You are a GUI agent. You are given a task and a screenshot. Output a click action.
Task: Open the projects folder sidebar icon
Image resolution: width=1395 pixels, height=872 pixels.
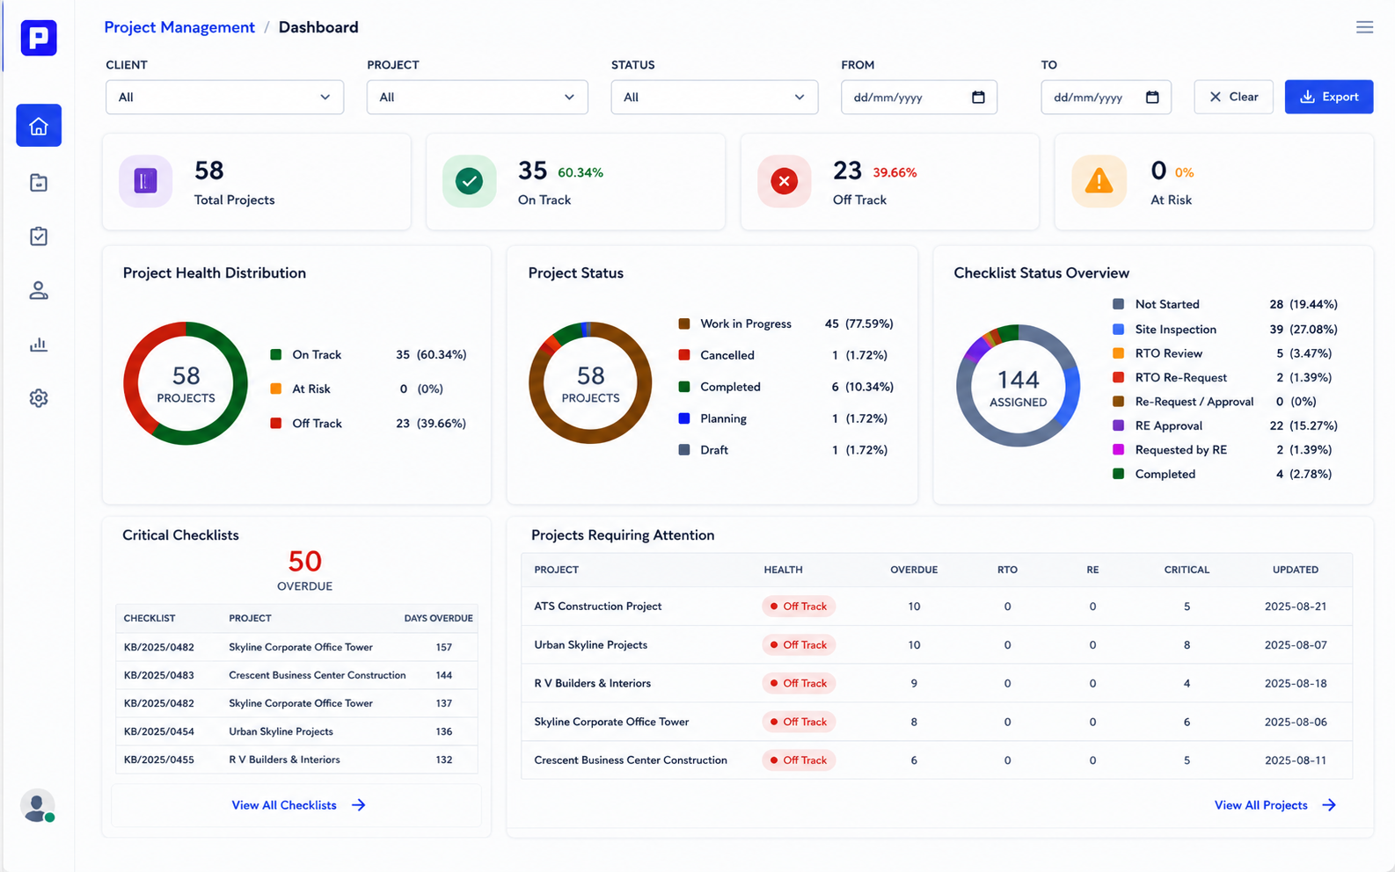point(39,183)
